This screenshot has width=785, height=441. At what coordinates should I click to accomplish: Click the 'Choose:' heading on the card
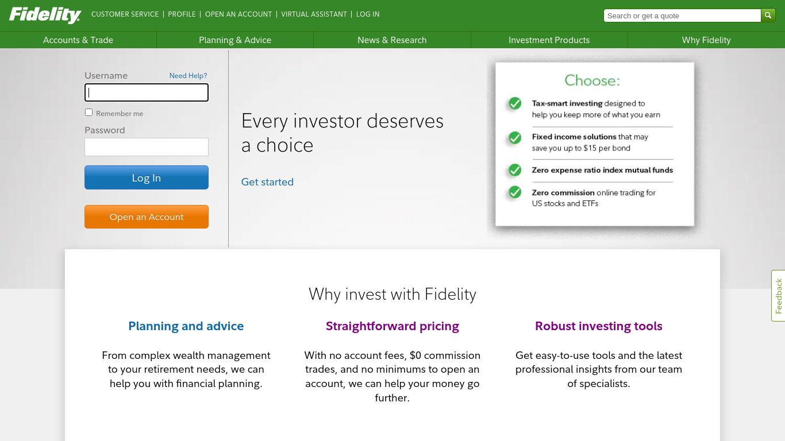592,80
